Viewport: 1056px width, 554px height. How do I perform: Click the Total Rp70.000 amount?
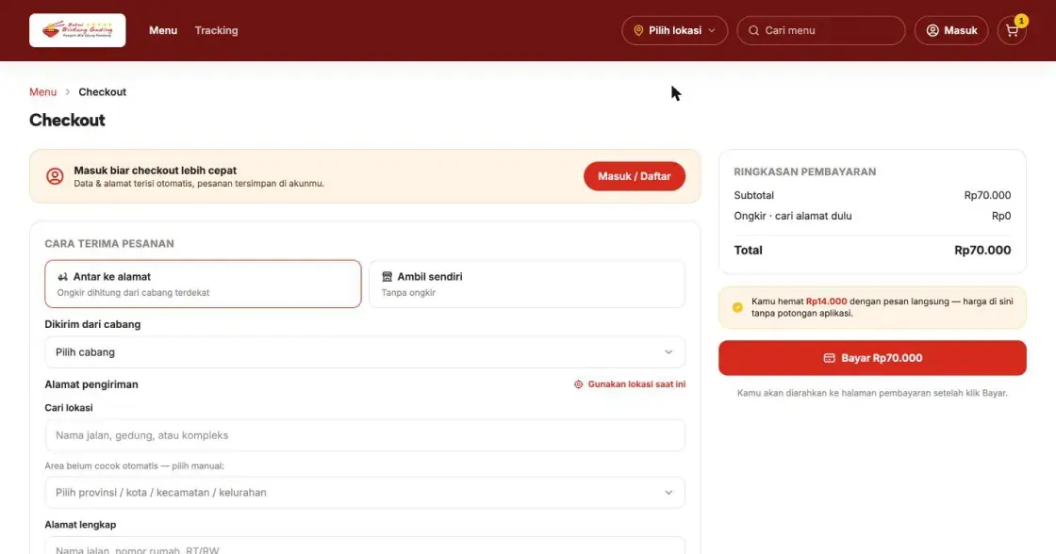coord(982,251)
